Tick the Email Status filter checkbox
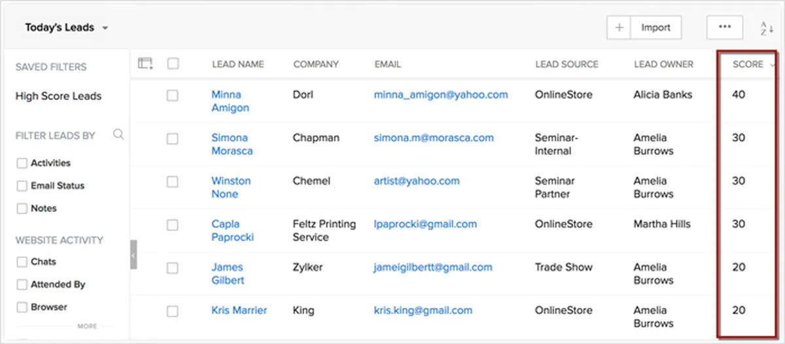This screenshot has width=785, height=344. pyautogui.click(x=22, y=186)
